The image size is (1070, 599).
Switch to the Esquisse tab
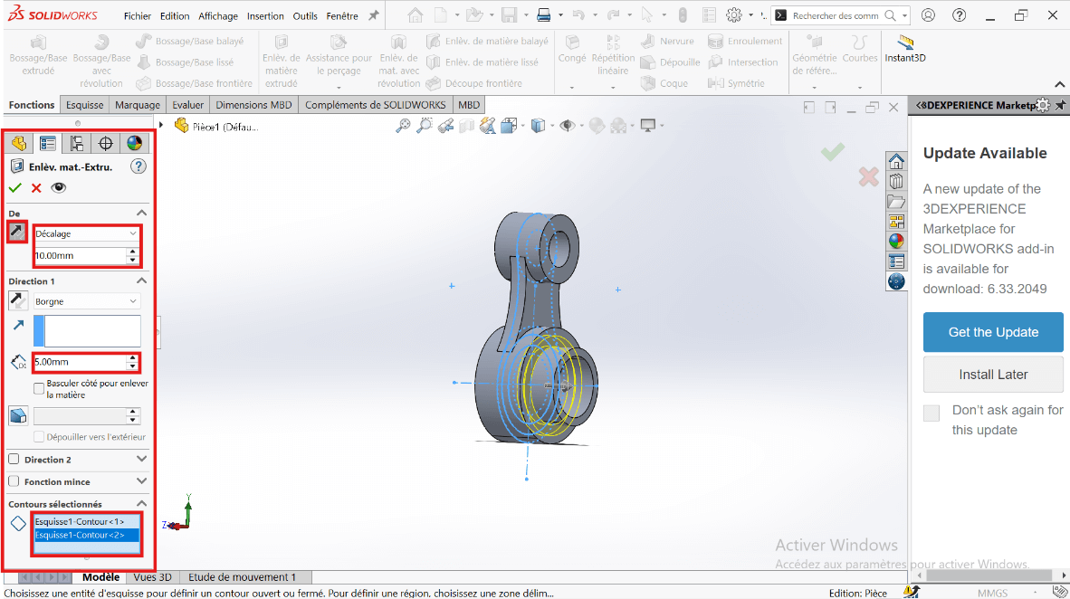84,105
